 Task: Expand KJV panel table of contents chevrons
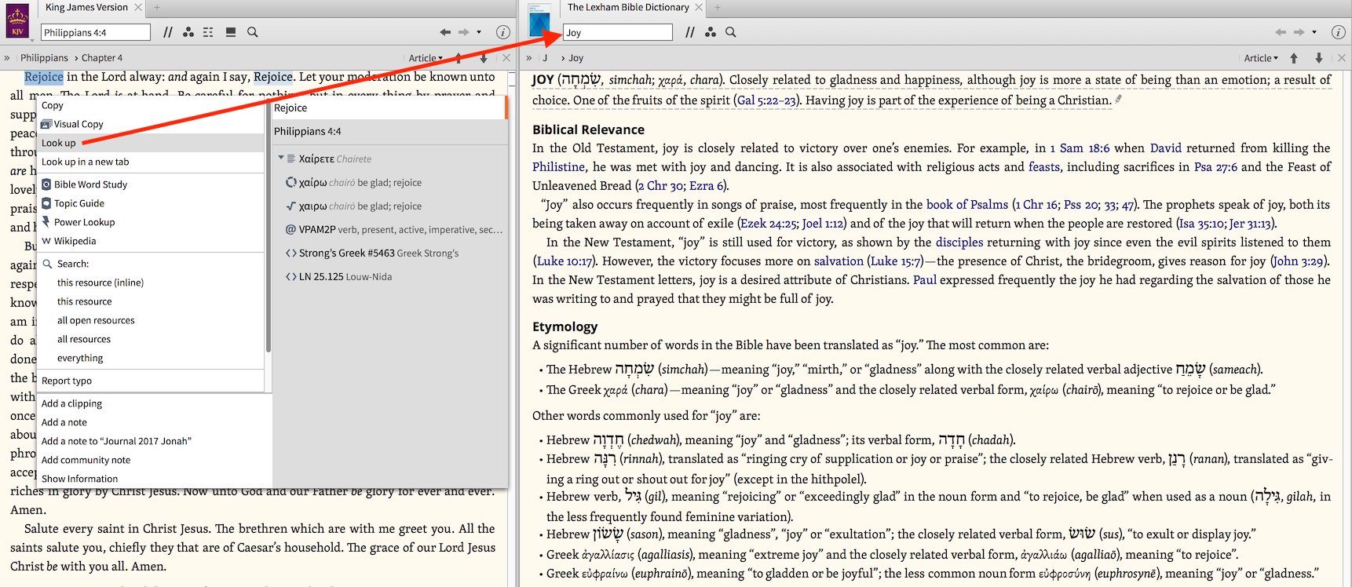(x=7, y=58)
